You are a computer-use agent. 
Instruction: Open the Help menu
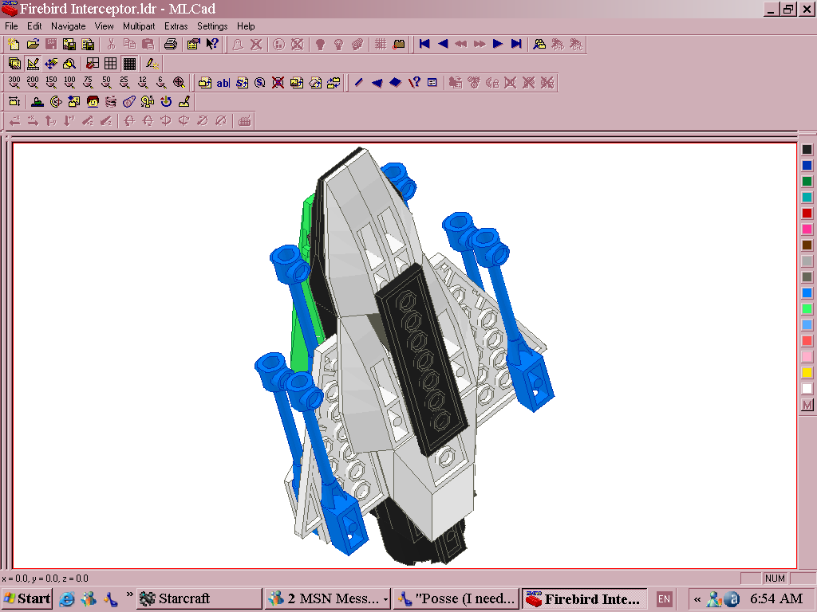246,26
